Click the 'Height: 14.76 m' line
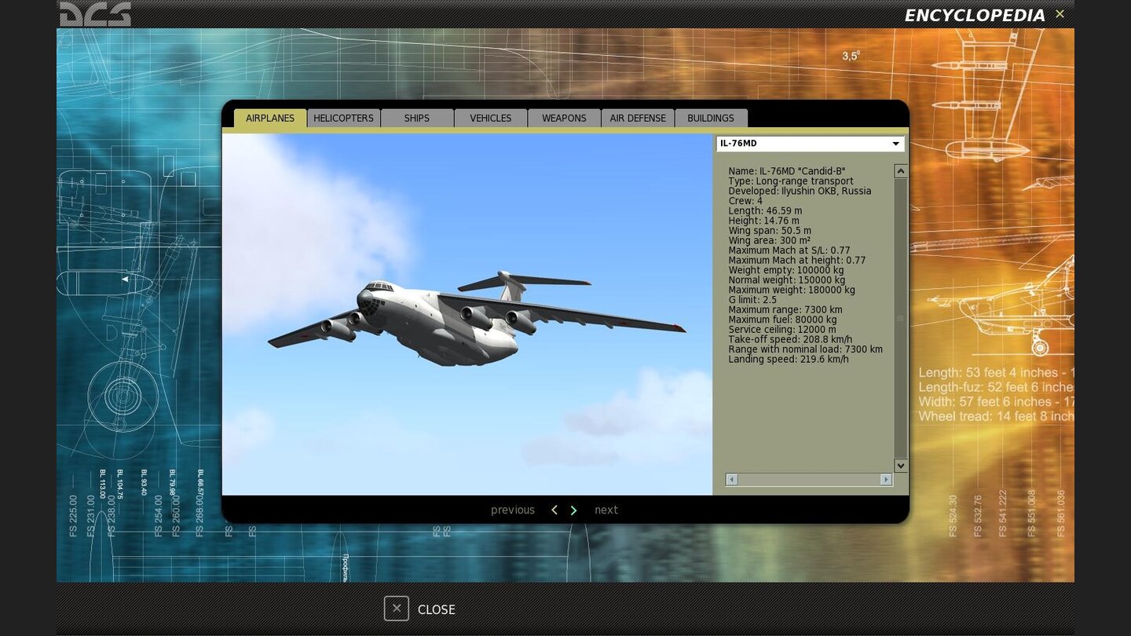This screenshot has height=636, width=1131. 763,221
